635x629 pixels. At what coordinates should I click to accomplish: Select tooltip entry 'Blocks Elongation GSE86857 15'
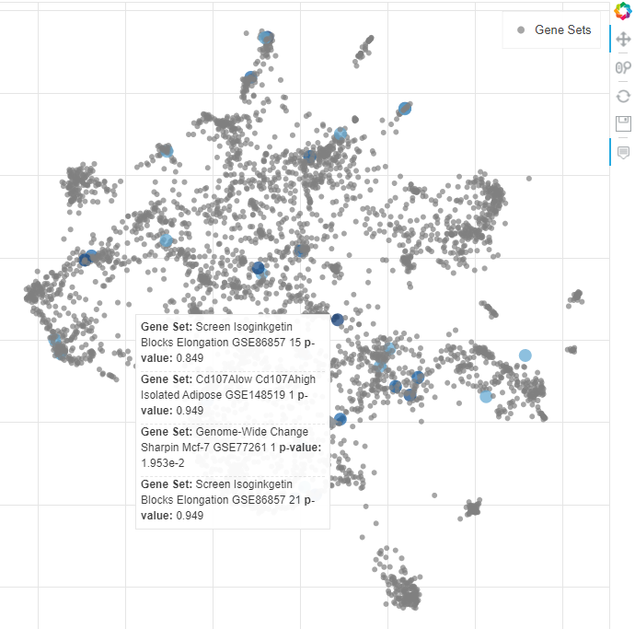221,343
